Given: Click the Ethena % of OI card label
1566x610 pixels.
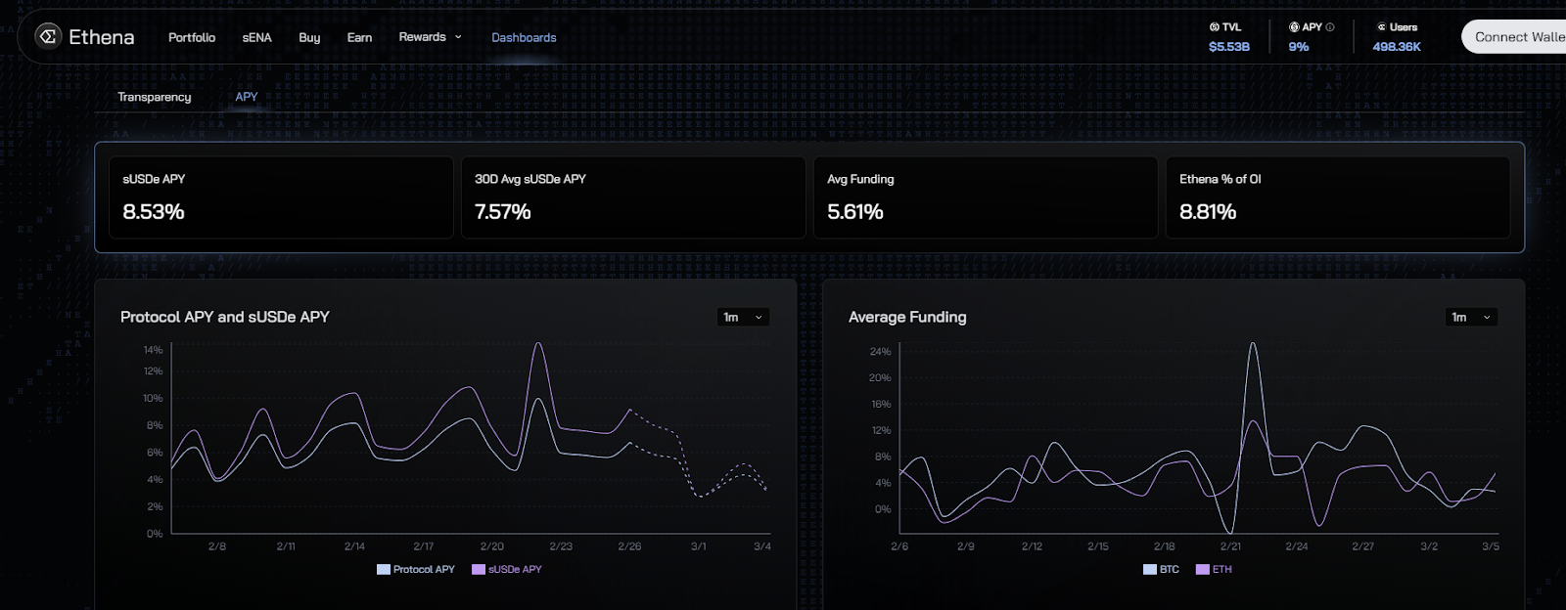Looking at the screenshot, I should pos(1221,179).
